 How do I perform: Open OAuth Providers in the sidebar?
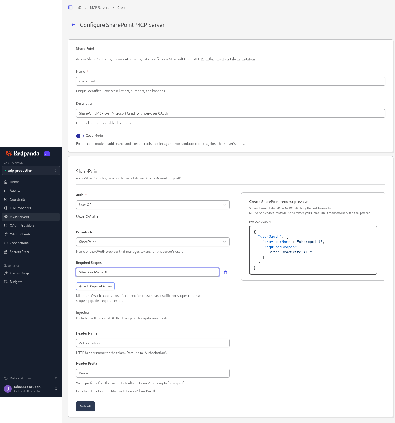click(31, 226)
